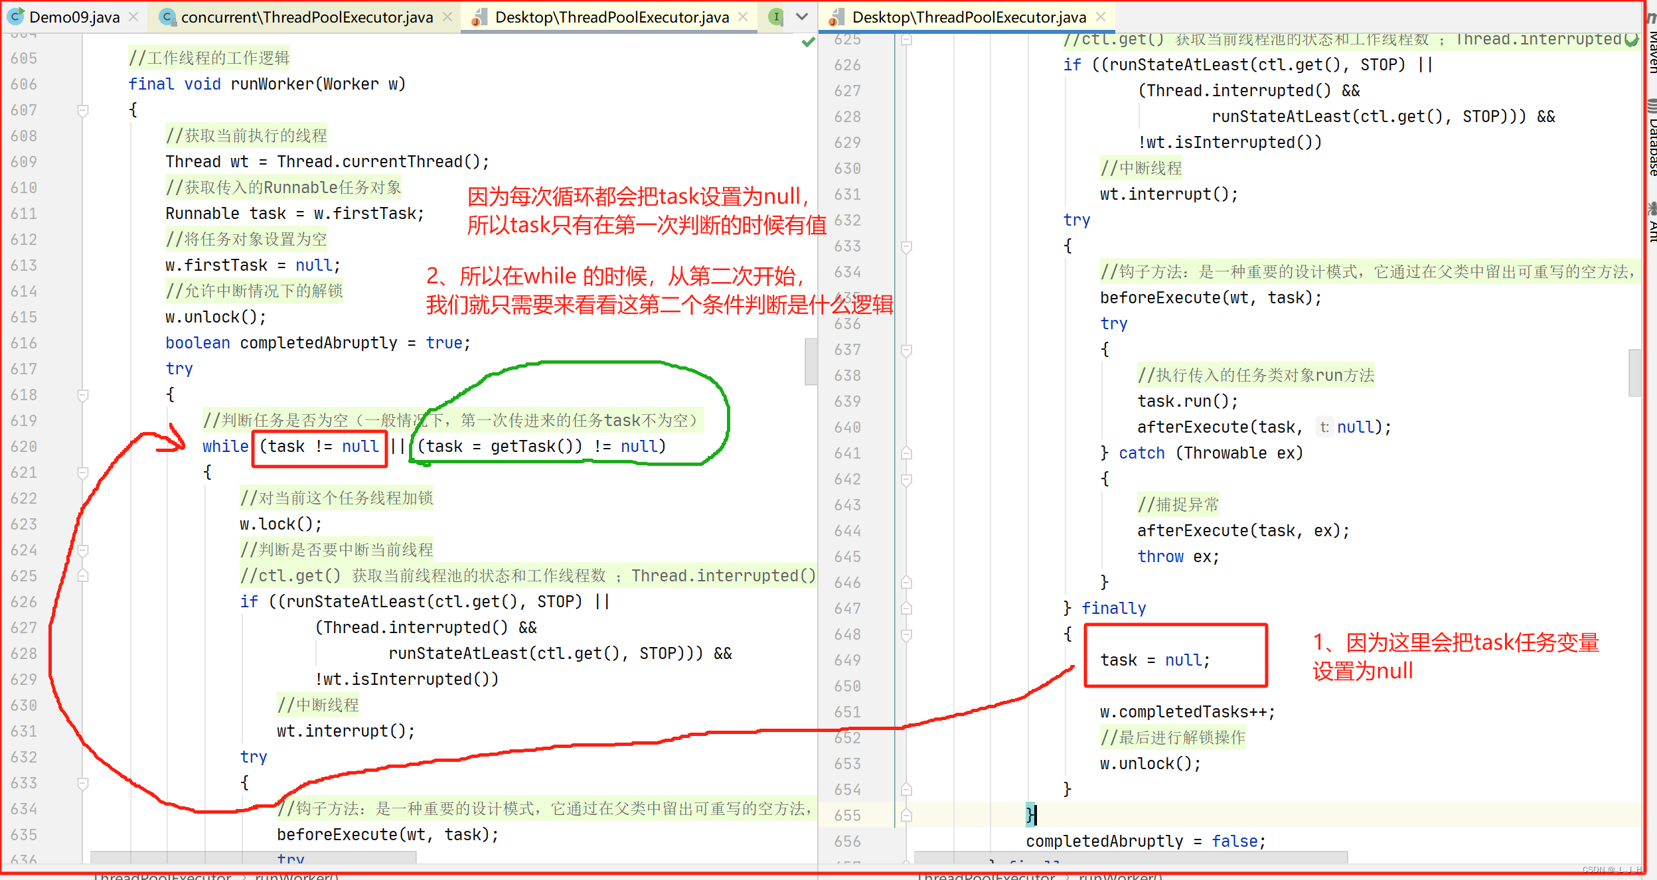1657x880 pixels.
Task: Click 'task.run();' in right editor
Action: pos(1188,402)
